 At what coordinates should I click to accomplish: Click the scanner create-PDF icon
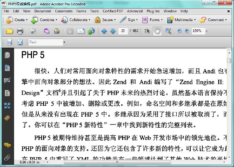click(x=57, y=31)
